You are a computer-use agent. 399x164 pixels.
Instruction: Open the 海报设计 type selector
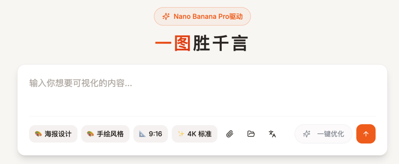pyautogui.click(x=53, y=134)
